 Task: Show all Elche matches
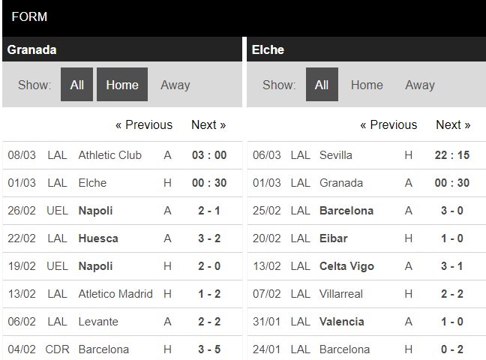click(x=322, y=85)
